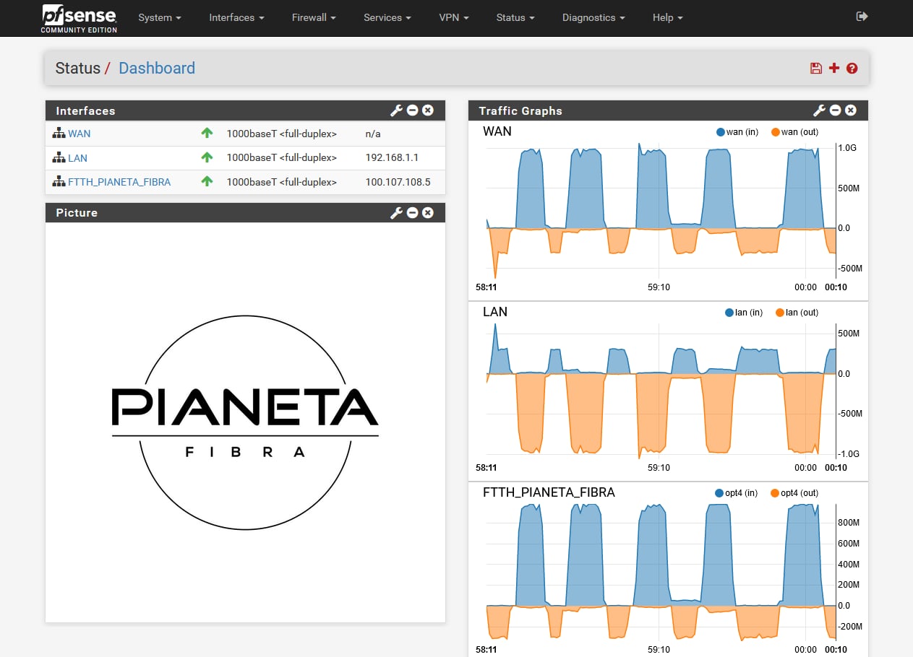Click the pfSense logo
This screenshot has height=657, width=913.
coord(80,18)
